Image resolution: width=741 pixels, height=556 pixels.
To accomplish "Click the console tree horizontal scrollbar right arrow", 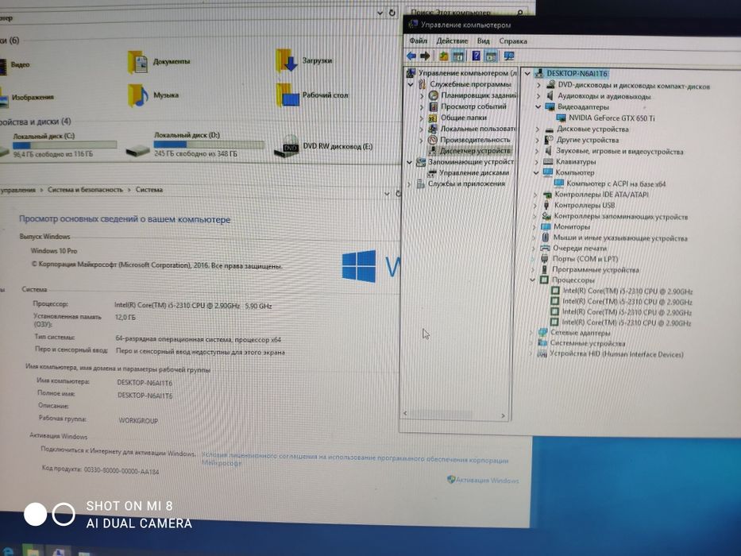I will (503, 415).
